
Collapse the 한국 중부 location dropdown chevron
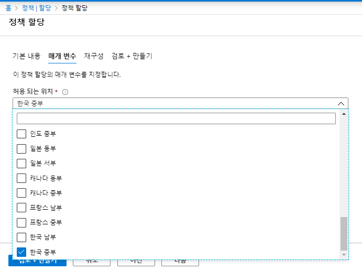click(341, 104)
